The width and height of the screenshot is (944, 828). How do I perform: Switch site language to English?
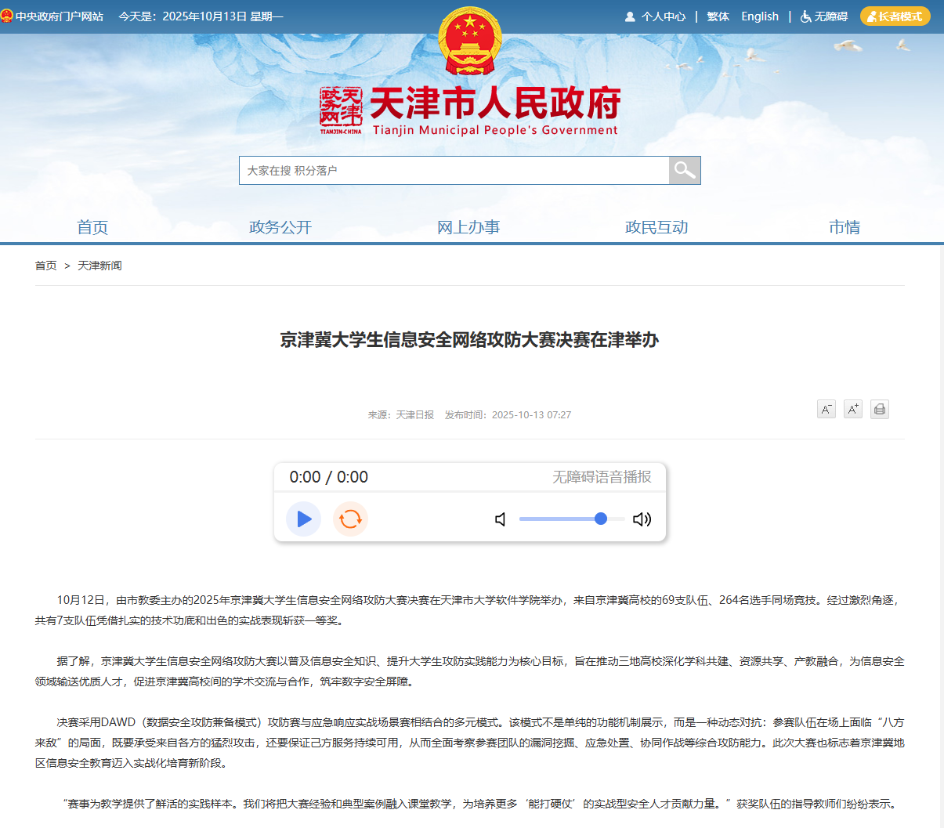pos(760,16)
